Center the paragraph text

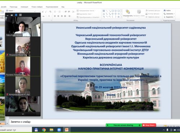[x=58, y=16]
